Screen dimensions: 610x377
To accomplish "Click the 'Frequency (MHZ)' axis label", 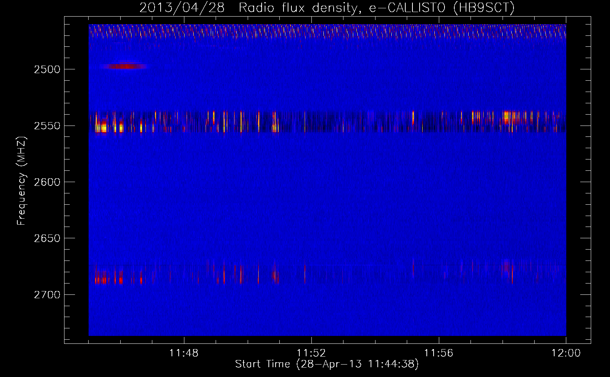I will click(x=21, y=181).
